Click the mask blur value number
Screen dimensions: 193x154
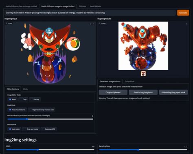(x=92, y=116)
